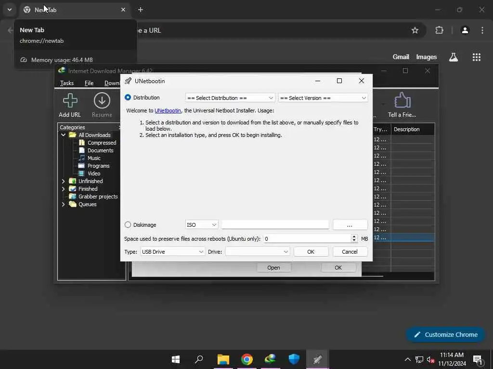Viewport: 493px width, 369px height.
Task: Click the IDM title bar logo icon
Action: click(x=62, y=71)
